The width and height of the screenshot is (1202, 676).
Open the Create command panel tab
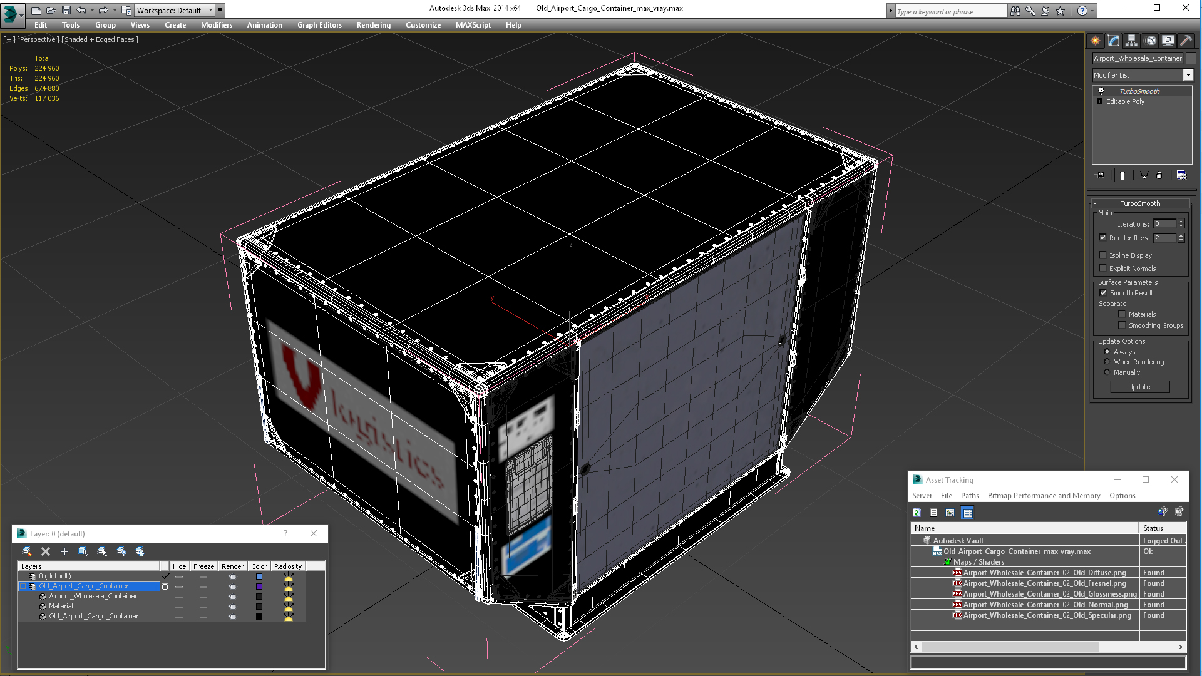(x=1096, y=41)
